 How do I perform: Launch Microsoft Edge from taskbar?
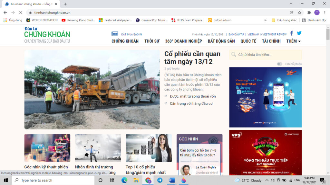(x=124, y=180)
